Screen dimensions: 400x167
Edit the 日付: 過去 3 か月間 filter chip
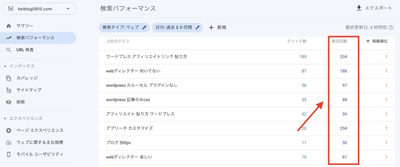click(177, 27)
